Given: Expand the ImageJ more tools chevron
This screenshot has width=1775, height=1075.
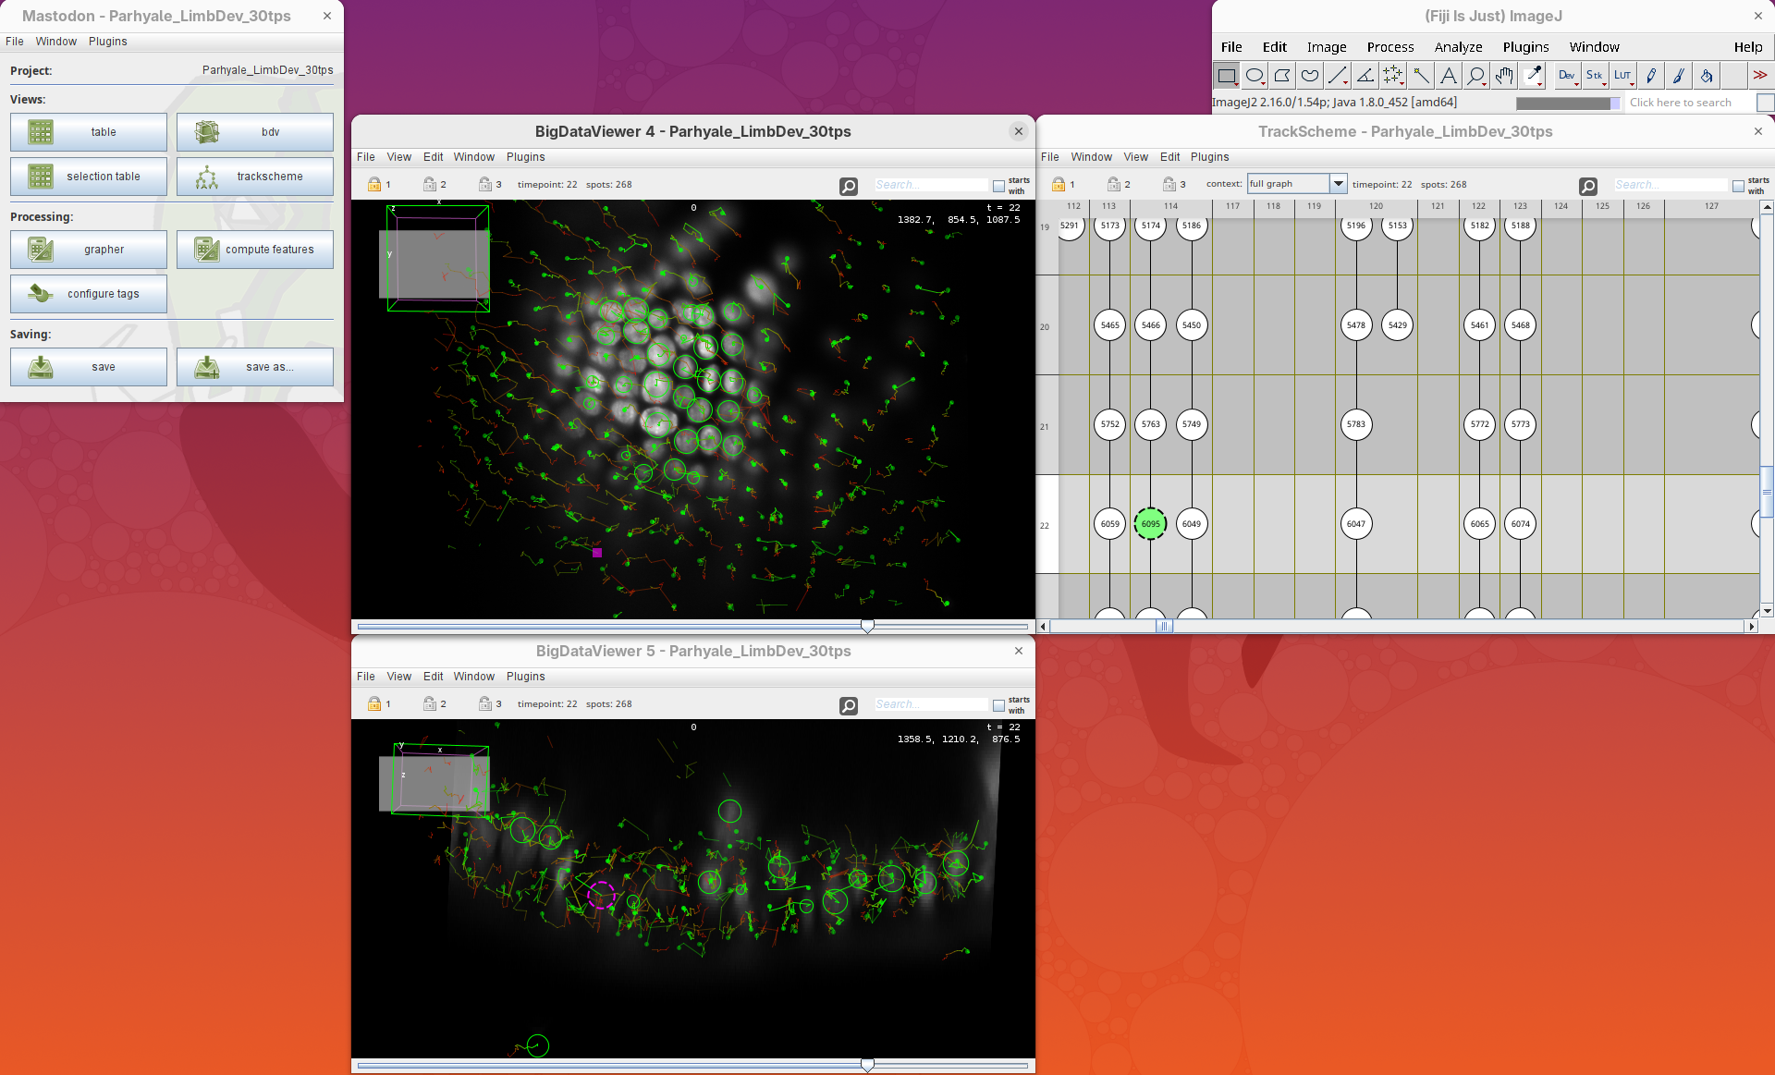Looking at the screenshot, I should click(x=1759, y=76).
